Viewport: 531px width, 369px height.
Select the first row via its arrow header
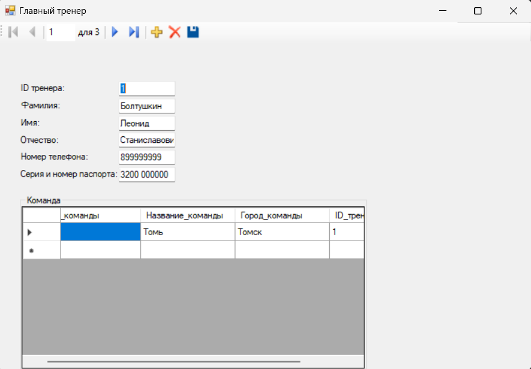42,232
